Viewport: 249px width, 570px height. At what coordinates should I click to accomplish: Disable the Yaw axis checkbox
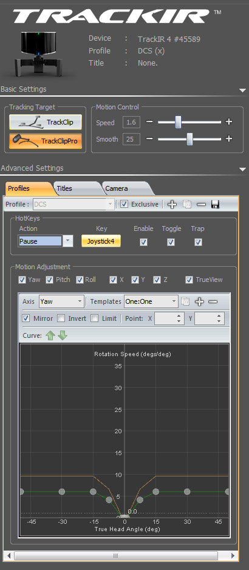(x=22, y=280)
